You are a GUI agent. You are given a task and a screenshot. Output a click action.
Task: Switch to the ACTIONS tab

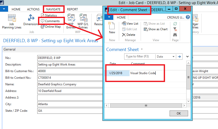pos(33,9)
